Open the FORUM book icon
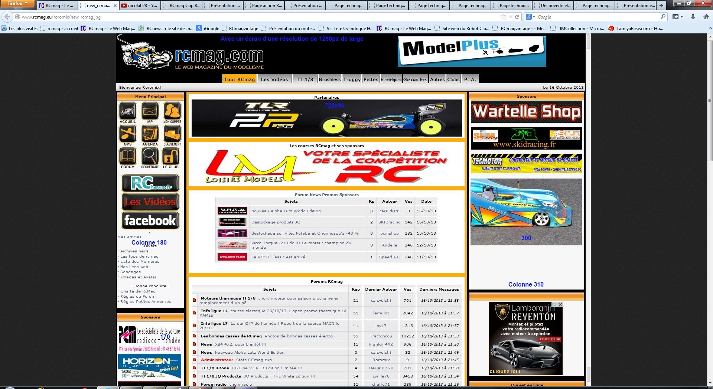The width and height of the screenshot is (713, 389). click(128, 156)
